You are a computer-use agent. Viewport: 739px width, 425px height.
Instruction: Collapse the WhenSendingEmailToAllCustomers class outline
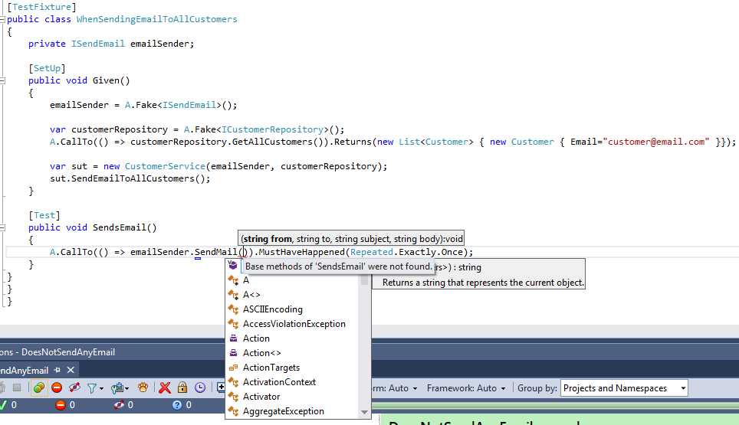[x=2, y=20]
